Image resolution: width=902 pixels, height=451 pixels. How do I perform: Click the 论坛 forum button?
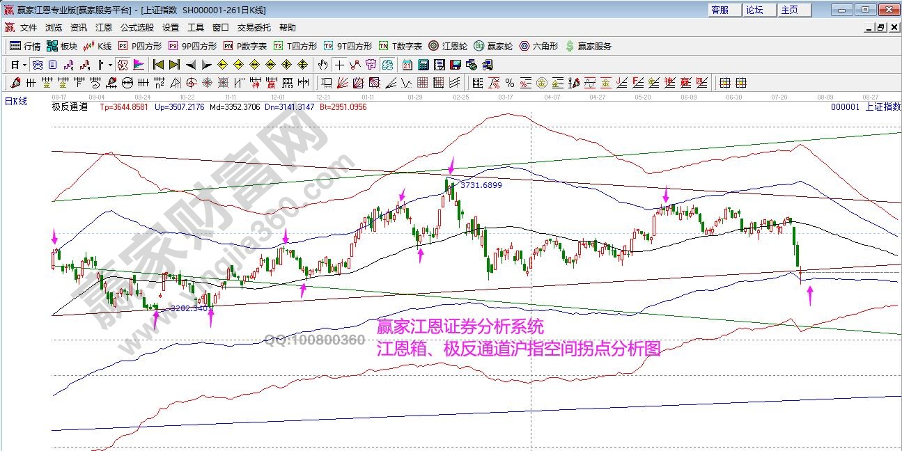(x=755, y=10)
